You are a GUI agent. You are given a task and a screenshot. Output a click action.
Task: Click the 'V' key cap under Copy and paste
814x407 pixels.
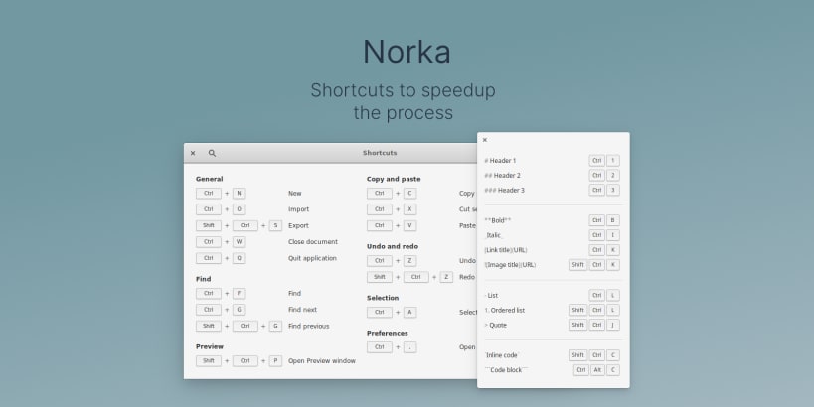(410, 225)
